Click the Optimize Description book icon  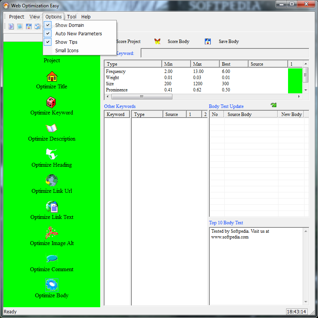point(51,128)
